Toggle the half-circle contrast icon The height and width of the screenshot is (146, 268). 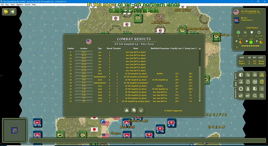point(241,75)
